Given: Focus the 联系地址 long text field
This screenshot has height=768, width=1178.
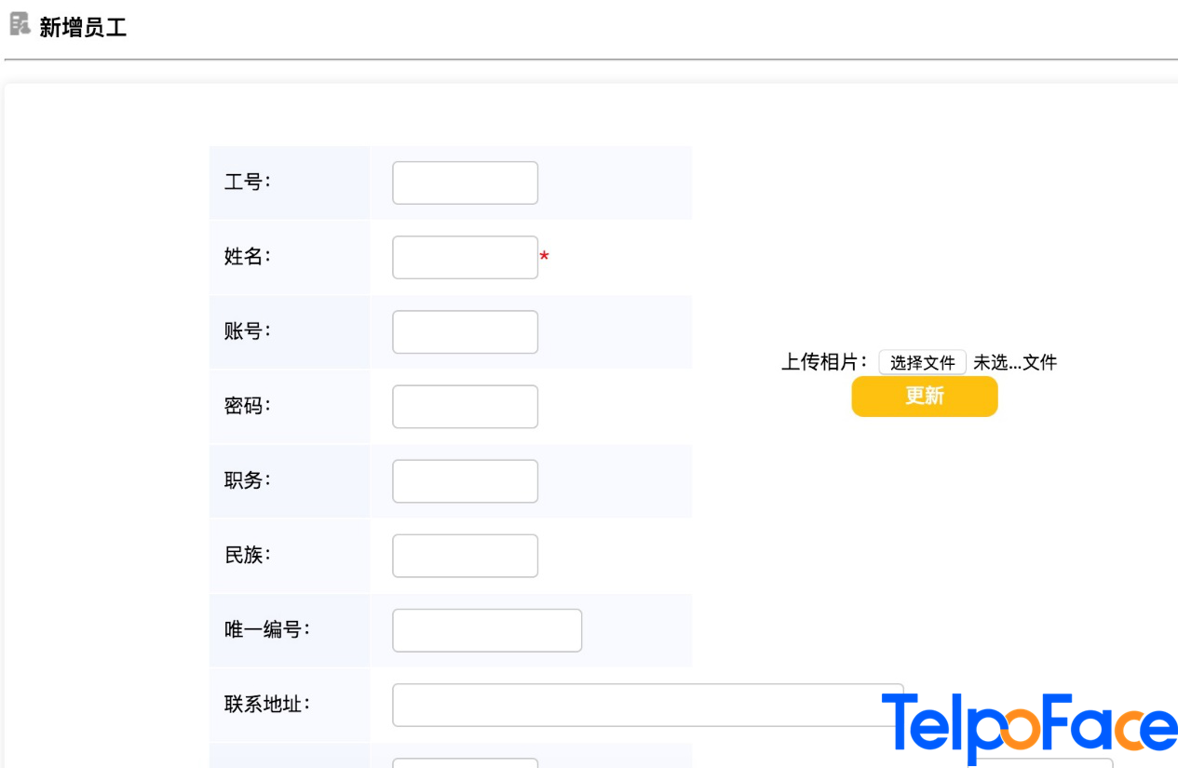Looking at the screenshot, I should point(647,705).
